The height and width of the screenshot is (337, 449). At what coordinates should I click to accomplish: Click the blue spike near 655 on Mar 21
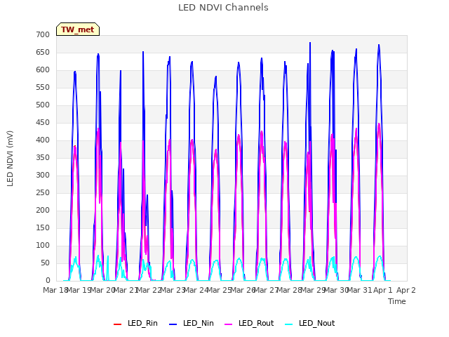[143, 52]
